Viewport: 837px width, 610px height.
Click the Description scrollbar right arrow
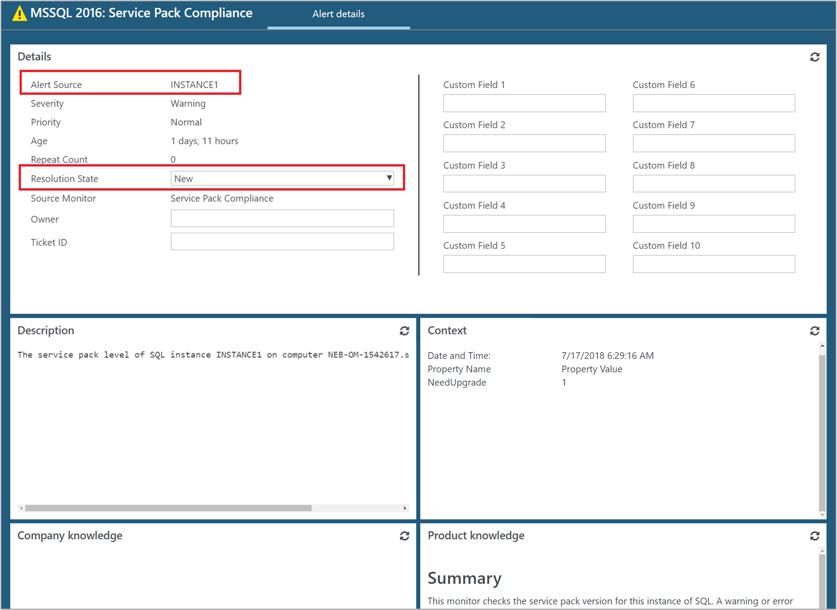pyautogui.click(x=406, y=508)
